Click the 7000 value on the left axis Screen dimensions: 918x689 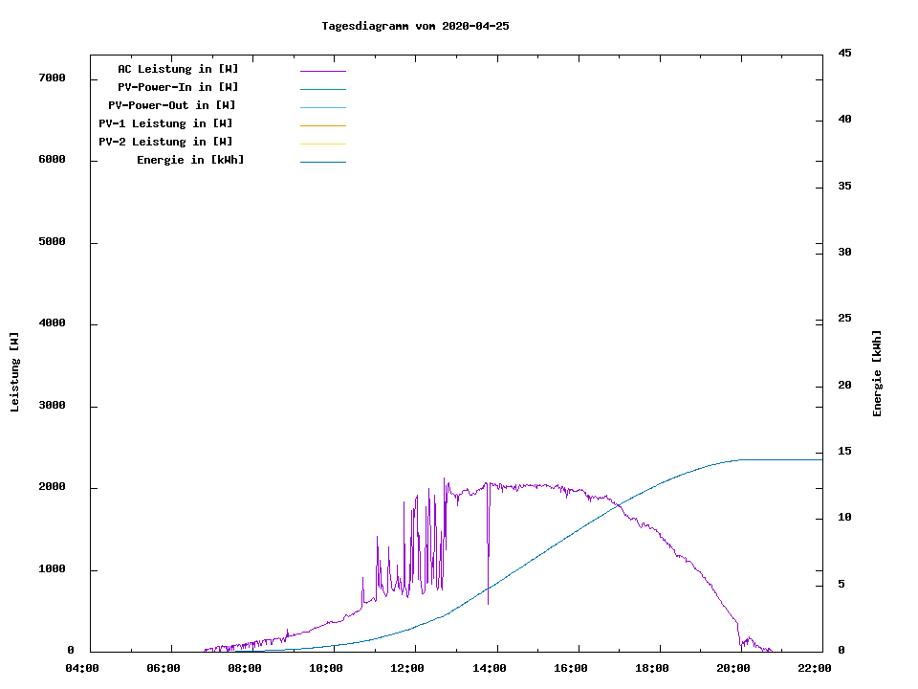click(x=51, y=78)
